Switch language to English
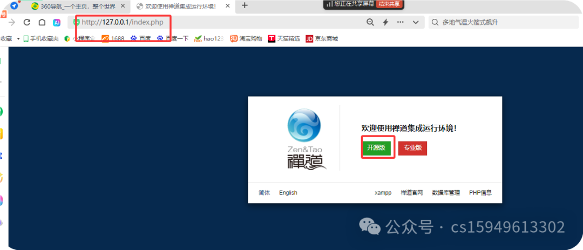 (288, 193)
